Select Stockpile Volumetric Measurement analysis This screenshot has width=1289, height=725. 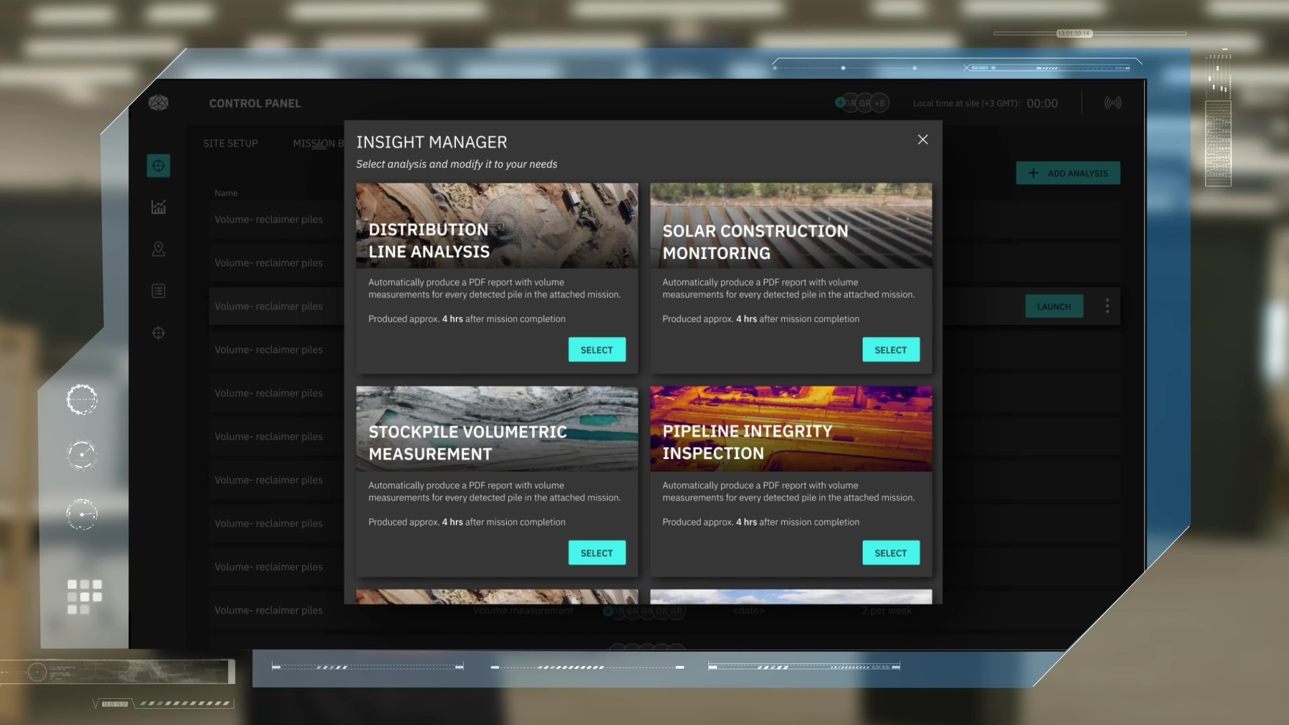pyautogui.click(x=596, y=553)
